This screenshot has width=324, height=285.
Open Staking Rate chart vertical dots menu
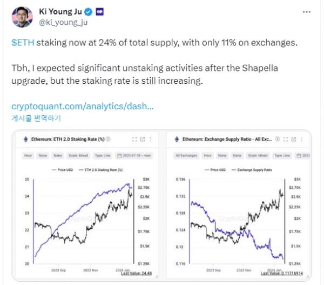(151, 139)
